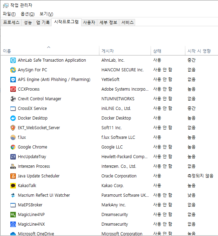Select the CCXProcess entry name
Viewport: 218px width, 236px height.
pos(29,89)
